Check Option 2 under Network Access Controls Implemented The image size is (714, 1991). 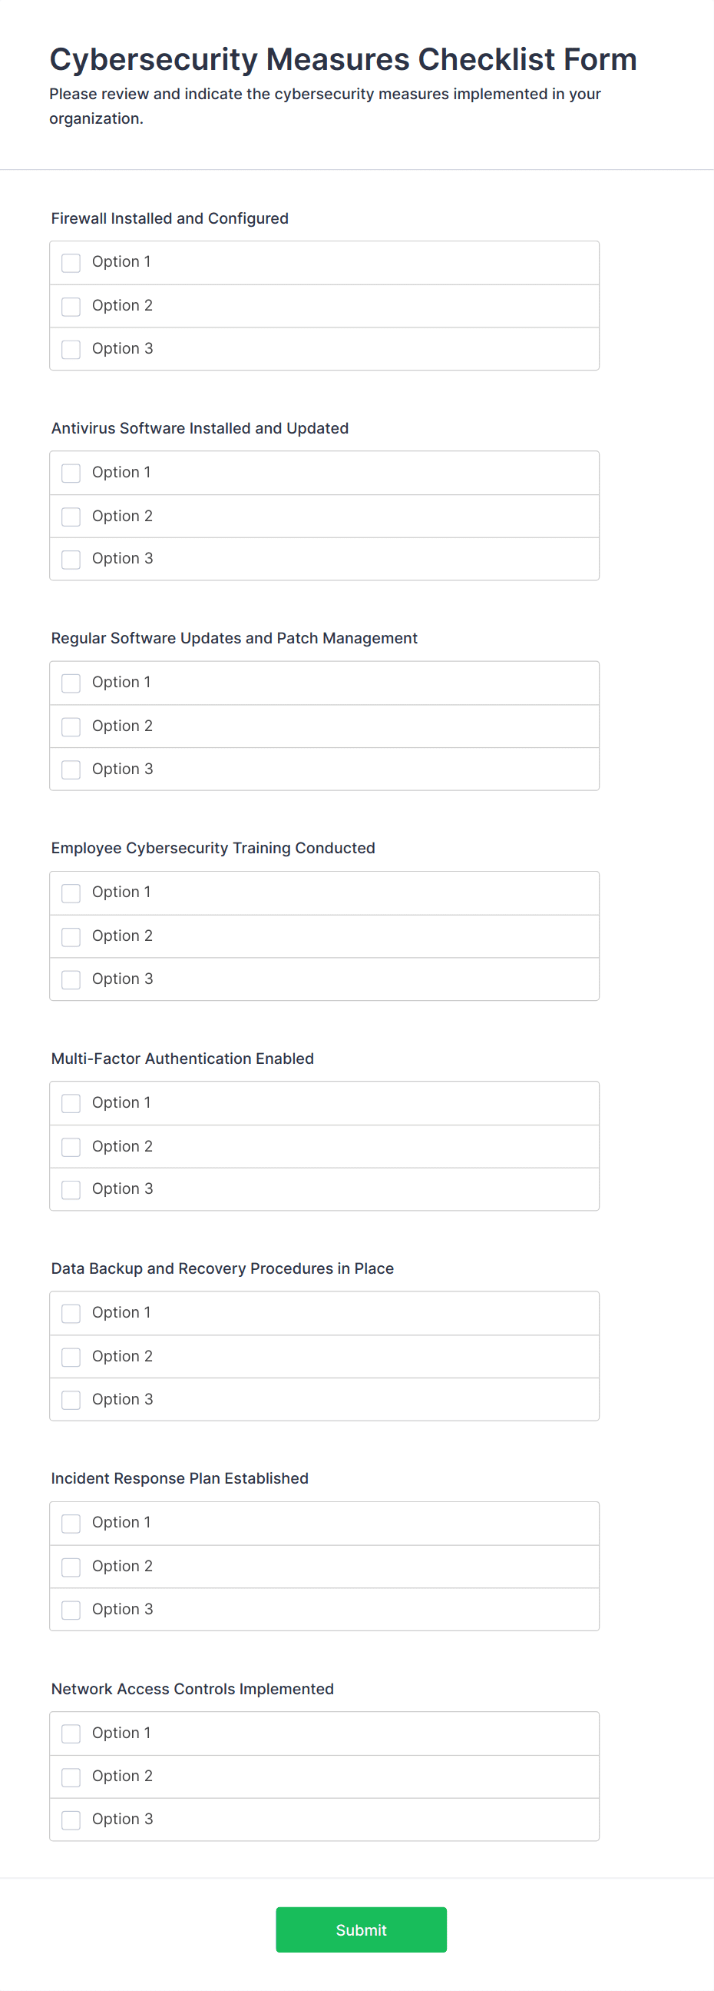[x=70, y=1777]
